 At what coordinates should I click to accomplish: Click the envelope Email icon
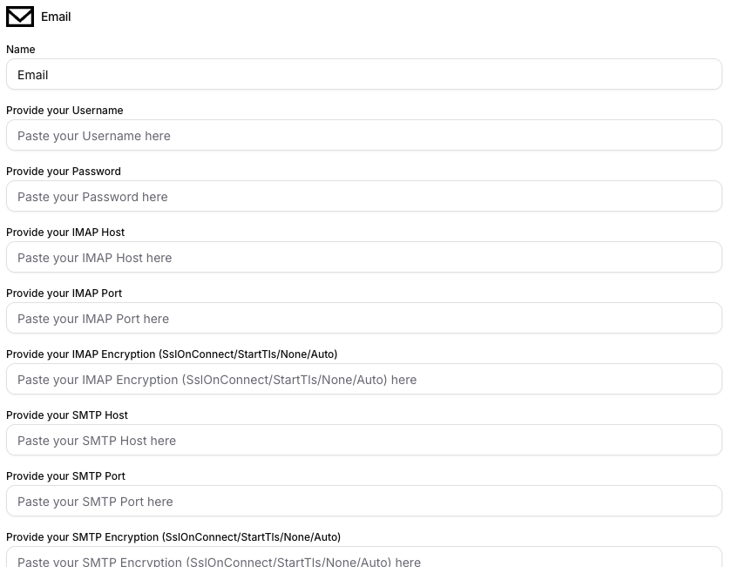[19, 16]
